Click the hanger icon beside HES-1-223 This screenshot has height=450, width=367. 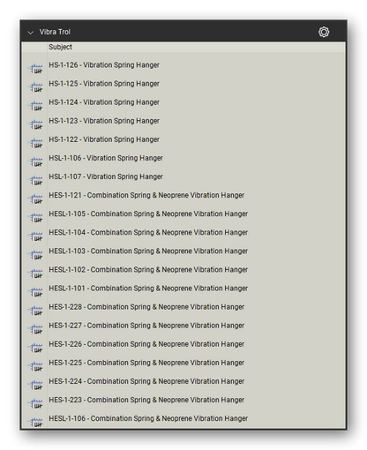pos(35,403)
